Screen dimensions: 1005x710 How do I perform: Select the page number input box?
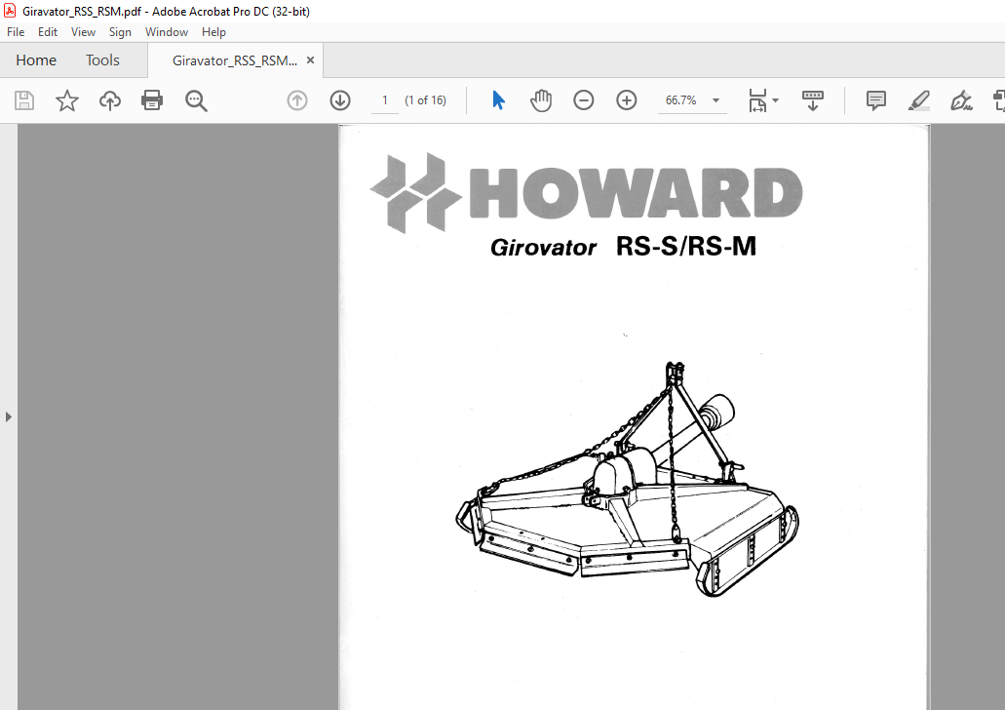(x=385, y=100)
